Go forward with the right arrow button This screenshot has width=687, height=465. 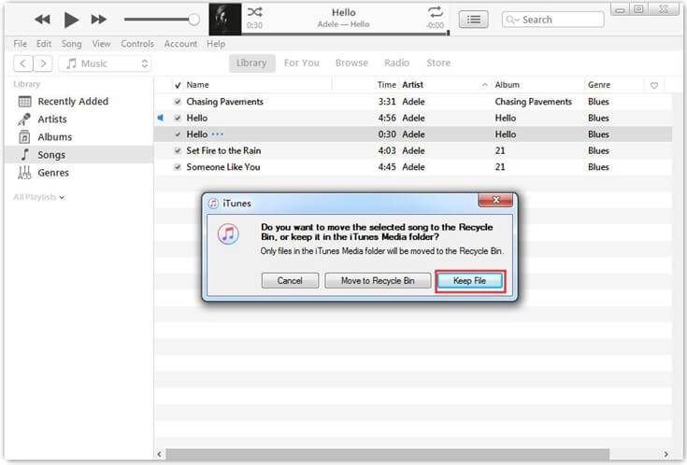pyautogui.click(x=43, y=63)
